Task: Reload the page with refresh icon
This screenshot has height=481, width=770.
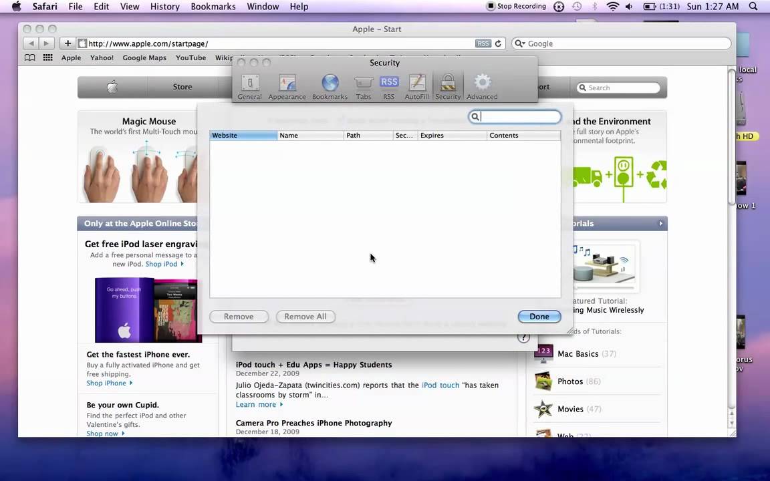Action: click(498, 43)
